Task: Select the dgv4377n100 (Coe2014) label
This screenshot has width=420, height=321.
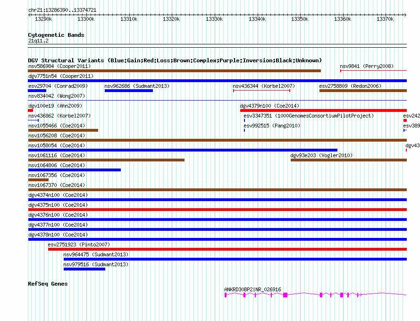Action: pos(58,225)
